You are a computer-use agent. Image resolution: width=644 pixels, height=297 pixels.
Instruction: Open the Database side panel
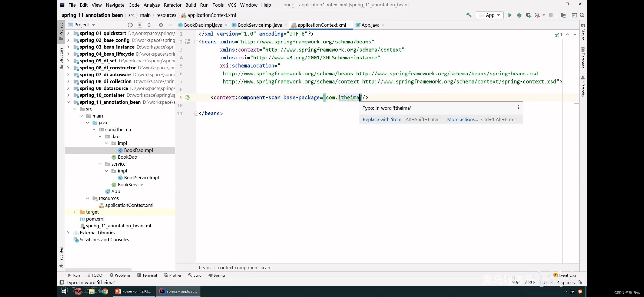tap(583, 58)
